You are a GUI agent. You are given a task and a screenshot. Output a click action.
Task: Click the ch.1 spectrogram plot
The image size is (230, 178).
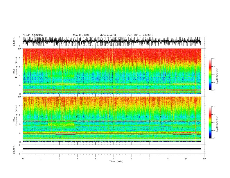tap(112, 71)
